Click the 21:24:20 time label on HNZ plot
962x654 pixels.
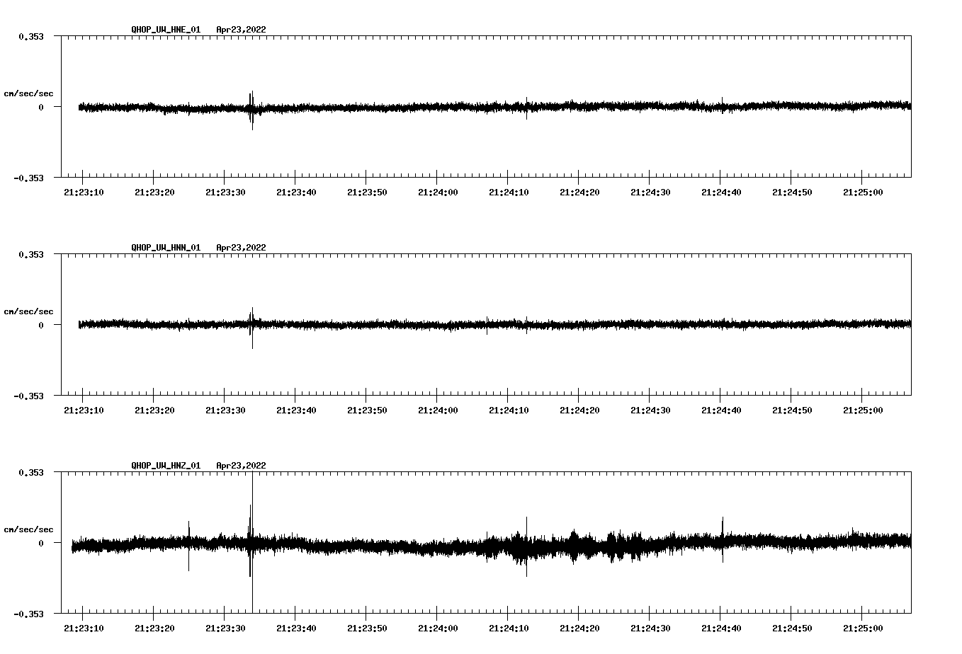coord(579,629)
